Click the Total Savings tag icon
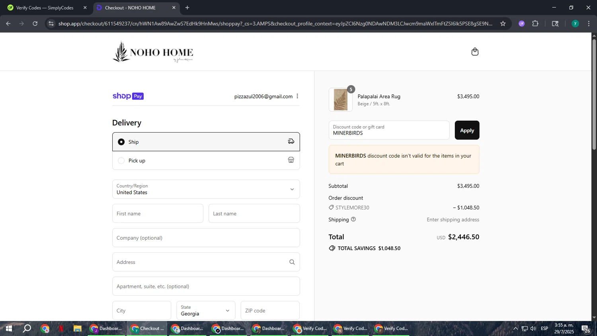Image resolution: width=597 pixels, height=336 pixels. tap(332, 248)
